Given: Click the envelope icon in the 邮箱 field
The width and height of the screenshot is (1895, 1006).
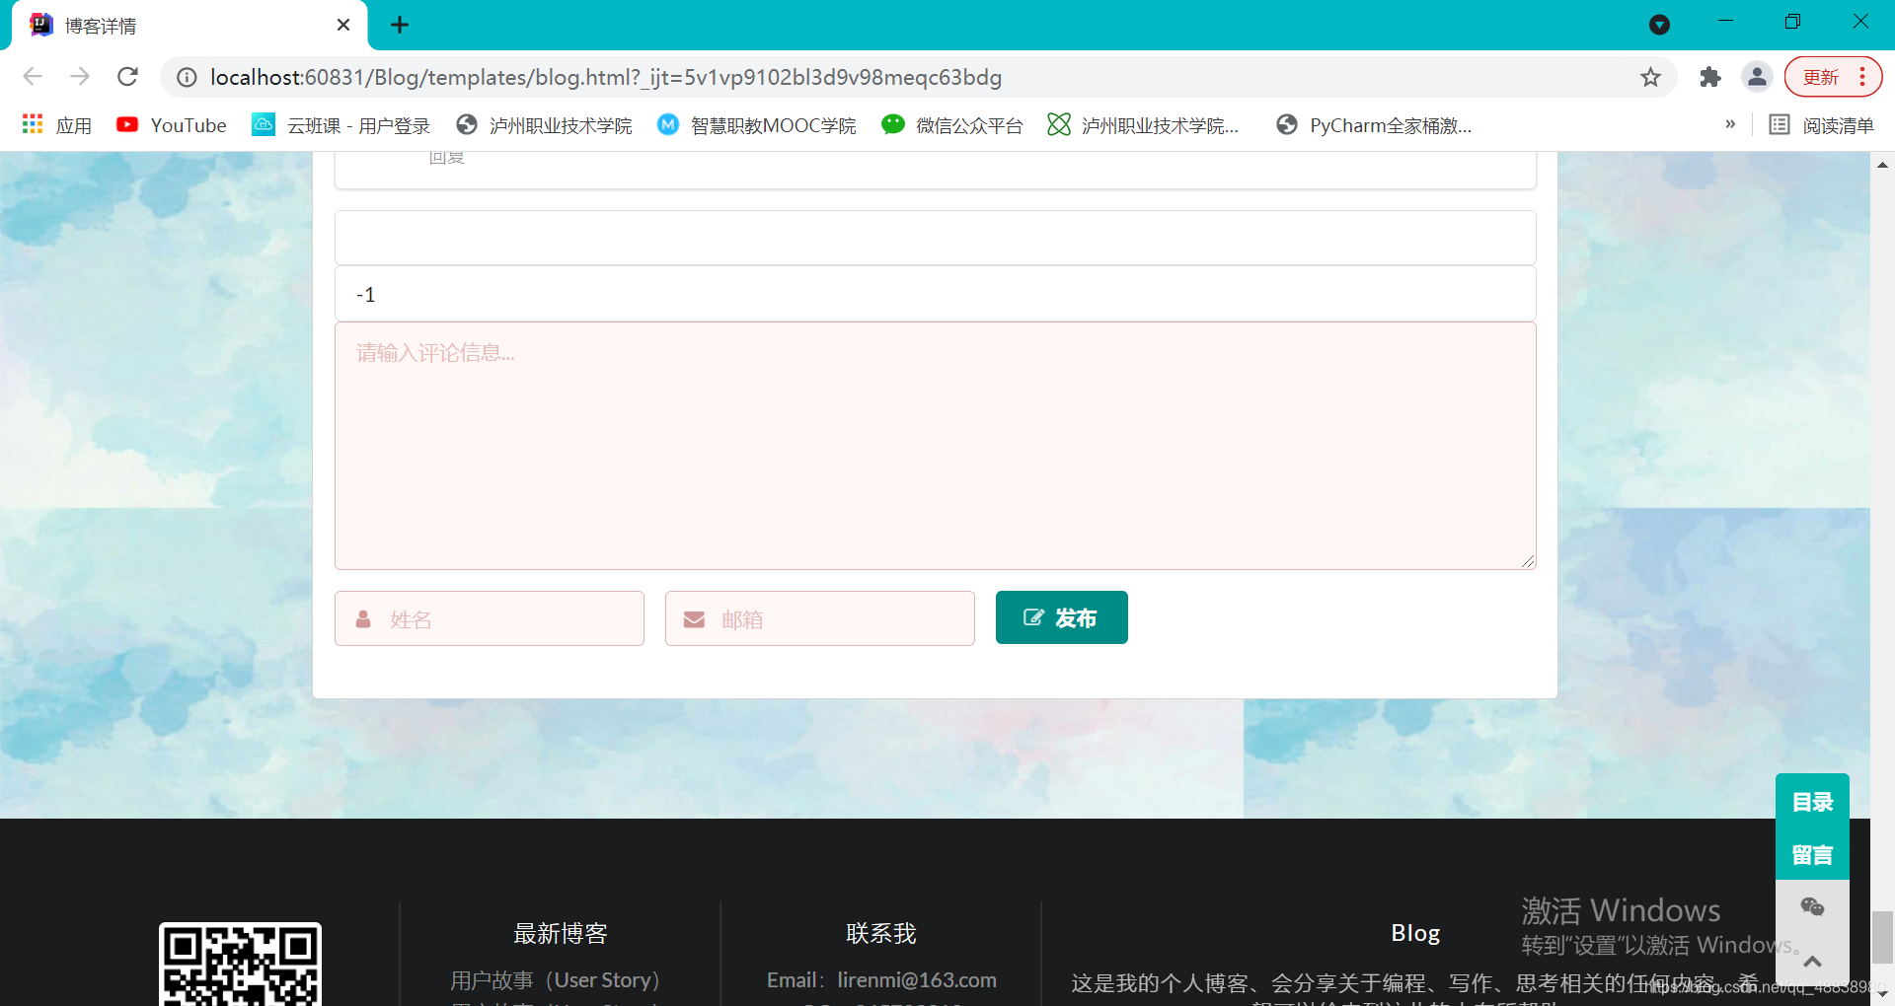Looking at the screenshot, I should (695, 618).
